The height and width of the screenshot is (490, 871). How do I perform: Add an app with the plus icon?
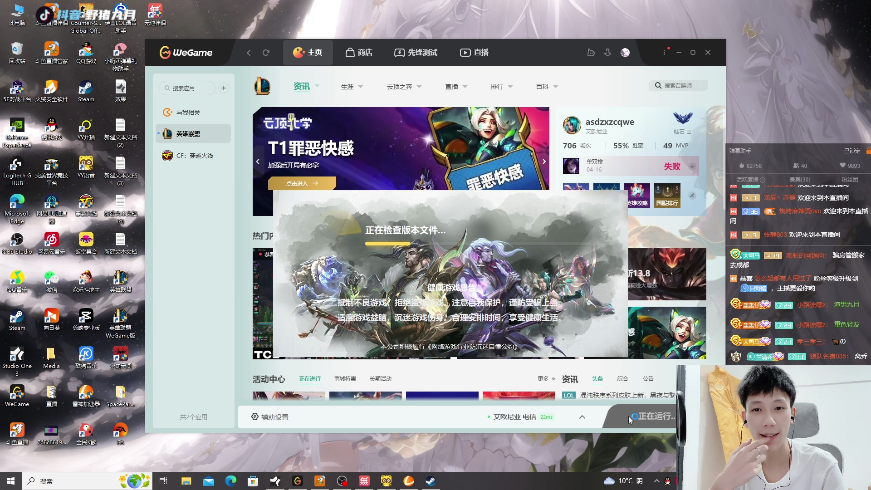tap(224, 88)
